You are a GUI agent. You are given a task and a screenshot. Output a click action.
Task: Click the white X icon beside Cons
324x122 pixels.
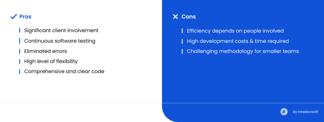[x=175, y=17]
